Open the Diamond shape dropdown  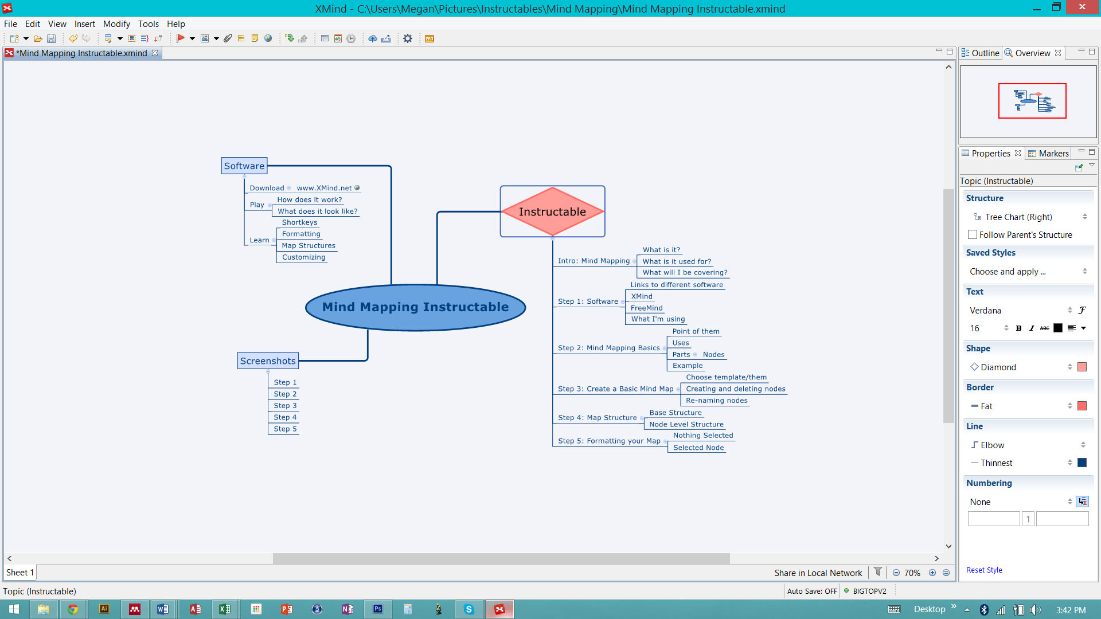[x=1069, y=367]
